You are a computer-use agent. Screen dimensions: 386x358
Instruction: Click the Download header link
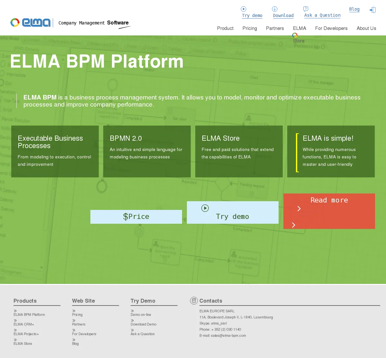(283, 15)
